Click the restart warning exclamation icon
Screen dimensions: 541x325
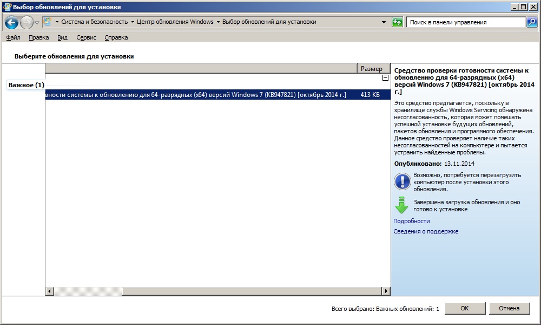coord(402,181)
